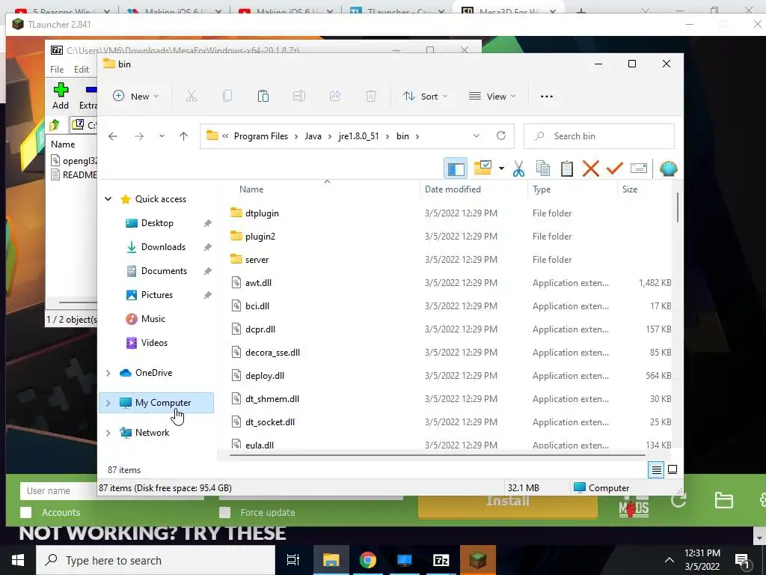The image size is (766, 575).
Task: Click Java in the address breadcrumb
Action: point(313,136)
